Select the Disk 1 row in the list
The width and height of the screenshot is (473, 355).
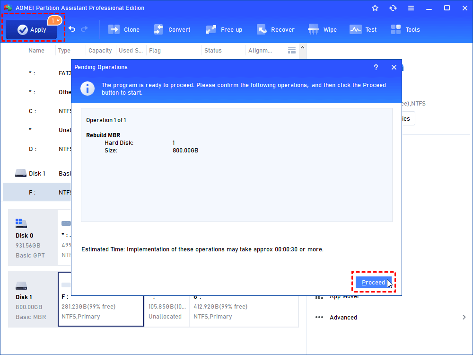click(x=37, y=174)
